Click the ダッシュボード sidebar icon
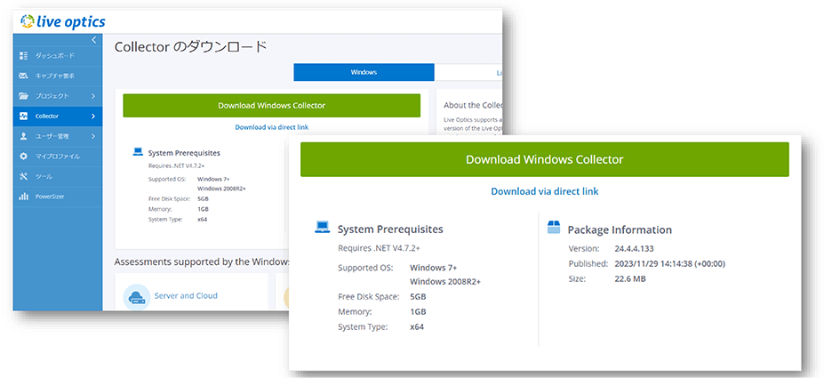Image resolution: width=824 pixels, height=378 pixels. (24, 56)
